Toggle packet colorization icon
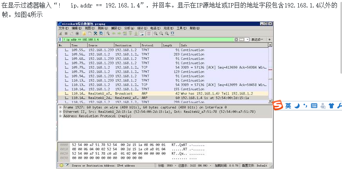The height and width of the screenshot is (171, 342). tap(149, 34)
